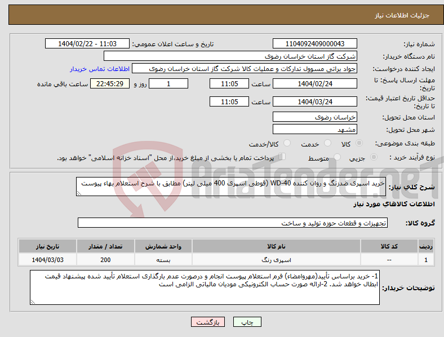444x337 pixels.
Task: Click the ردیف column header
Action: click(x=426, y=246)
